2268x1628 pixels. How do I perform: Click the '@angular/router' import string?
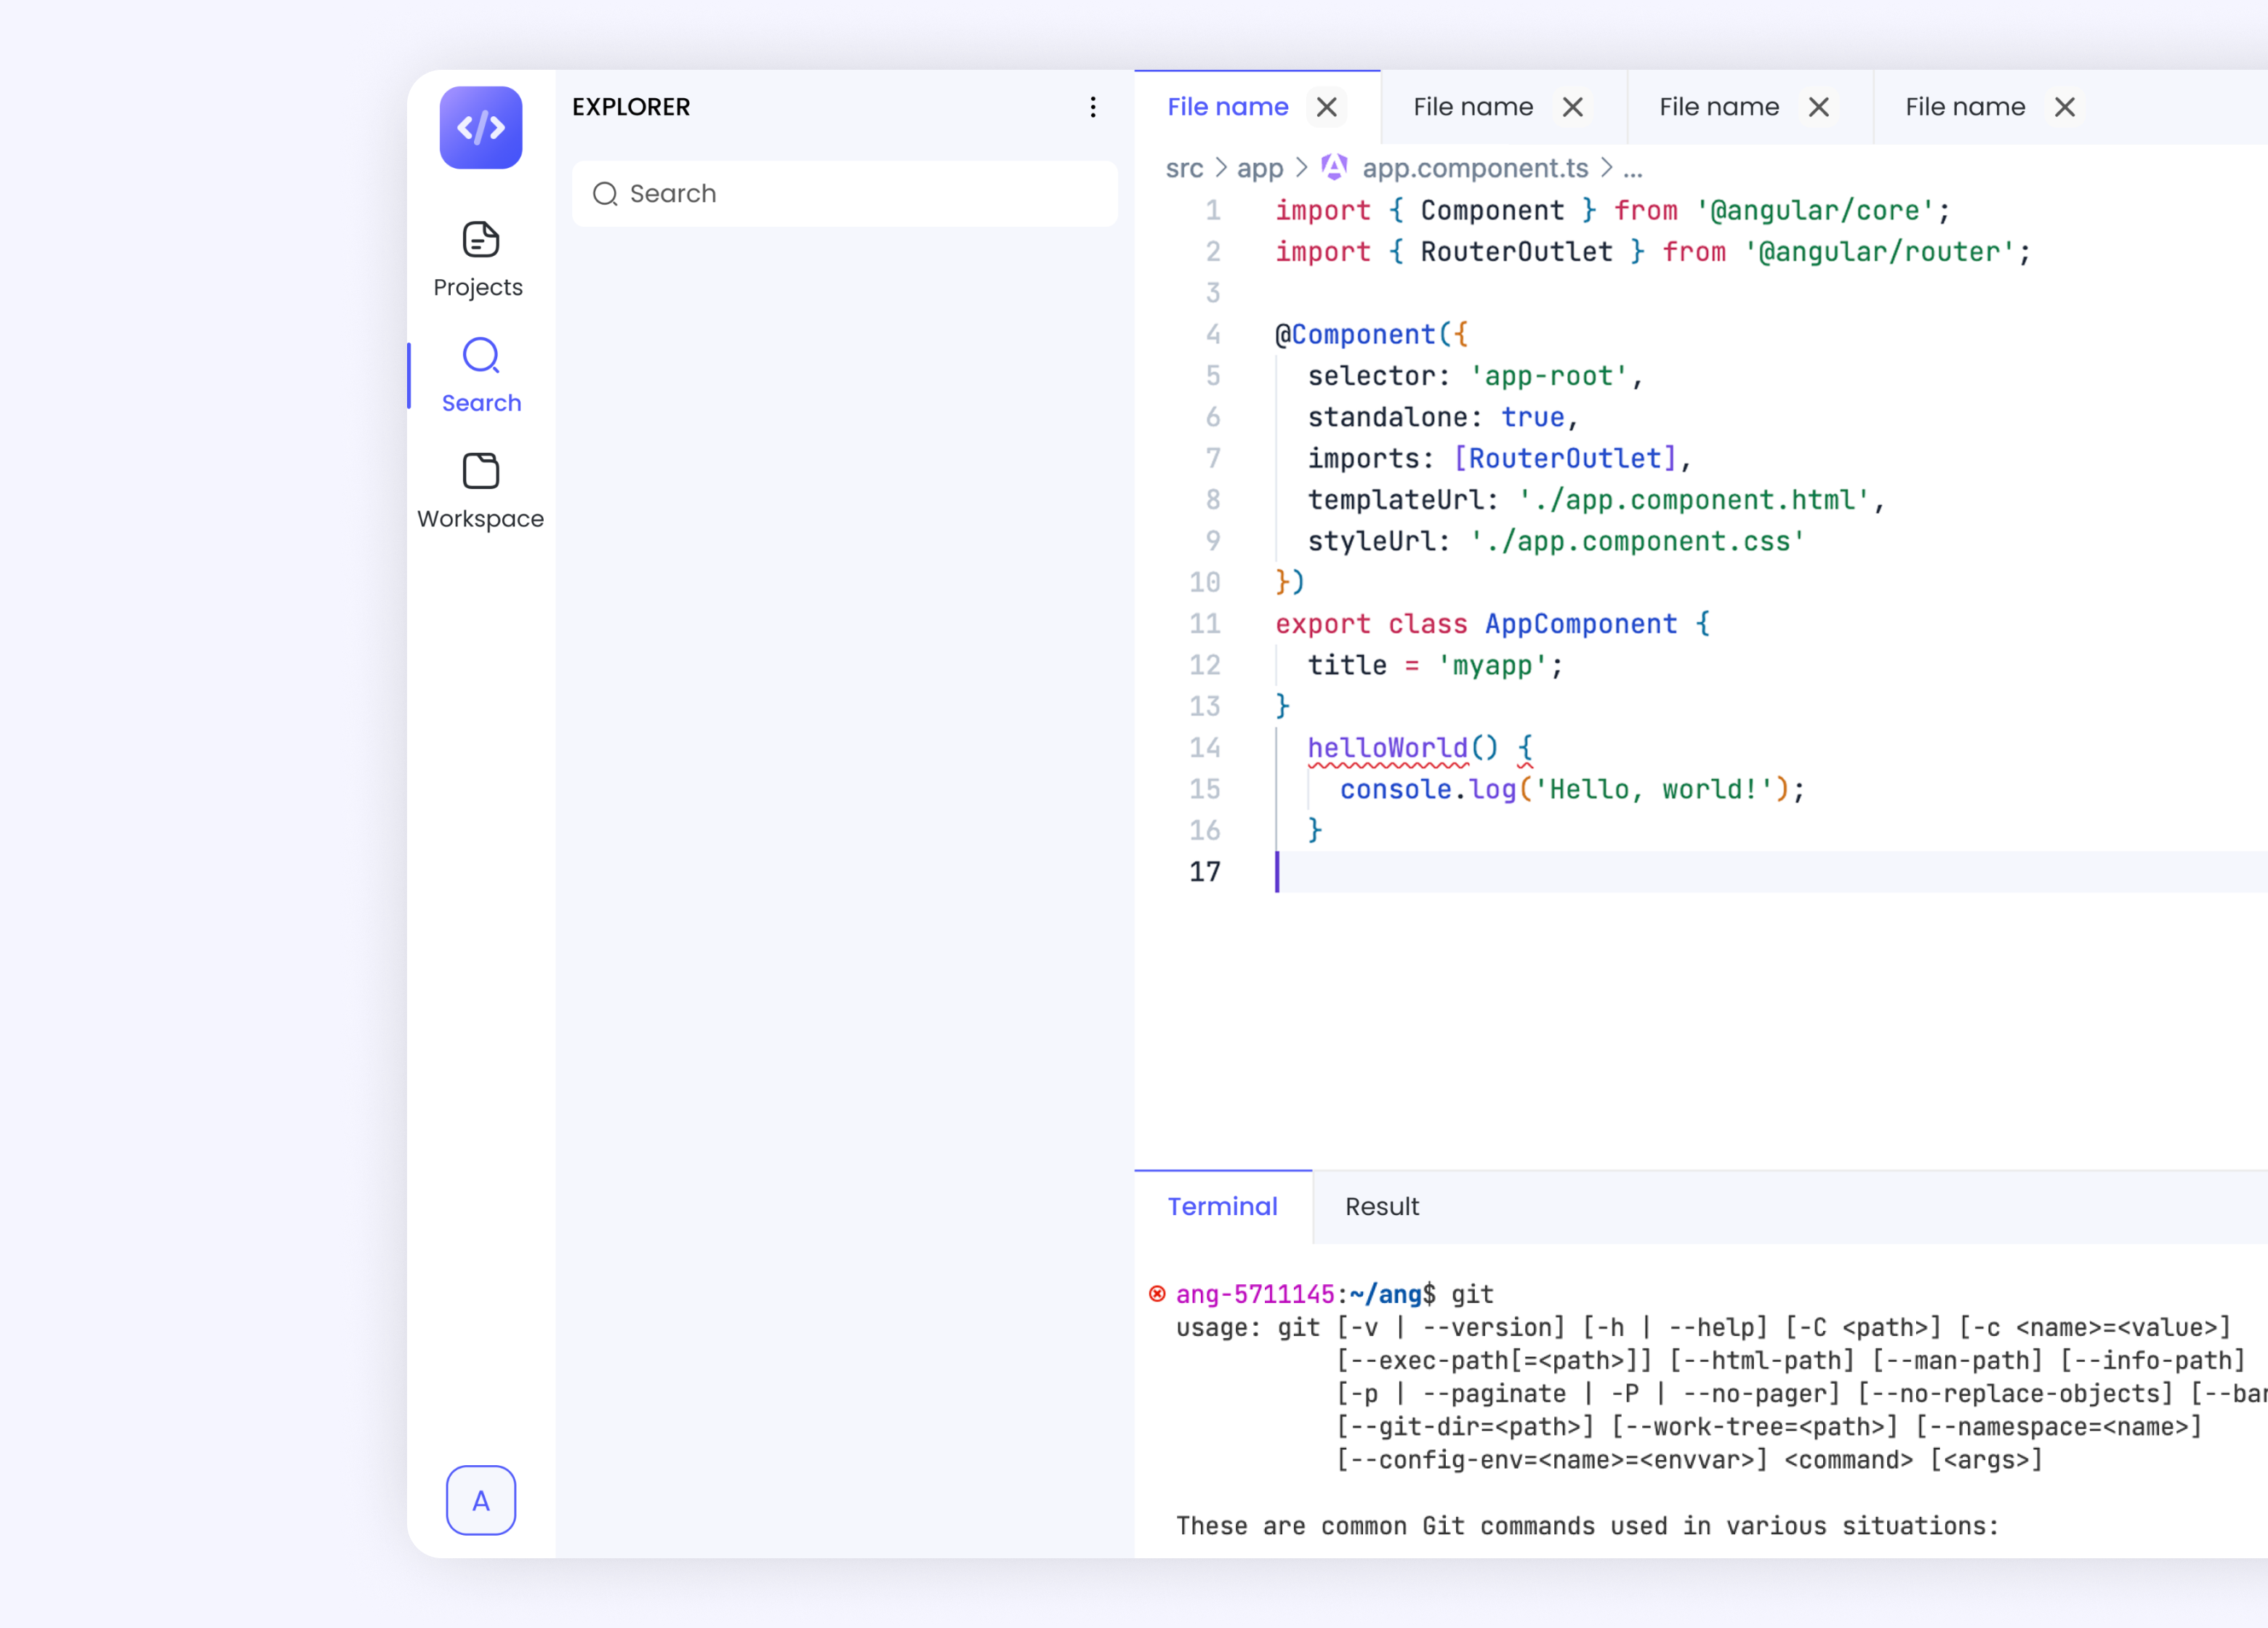tap(1880, 252)
